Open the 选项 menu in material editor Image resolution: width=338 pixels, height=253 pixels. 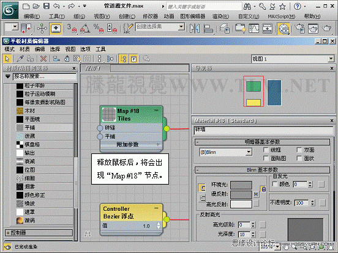[x=85, y=50]
